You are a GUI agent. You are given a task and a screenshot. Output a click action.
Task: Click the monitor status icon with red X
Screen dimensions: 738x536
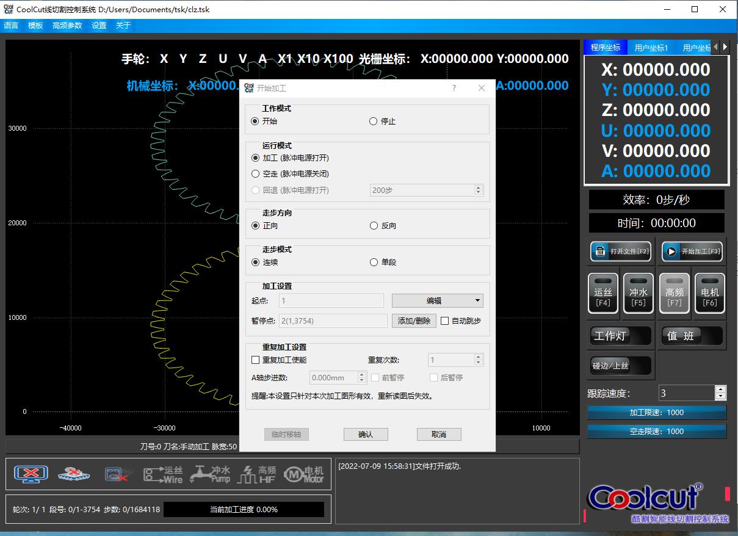click(x=31, y=474)
